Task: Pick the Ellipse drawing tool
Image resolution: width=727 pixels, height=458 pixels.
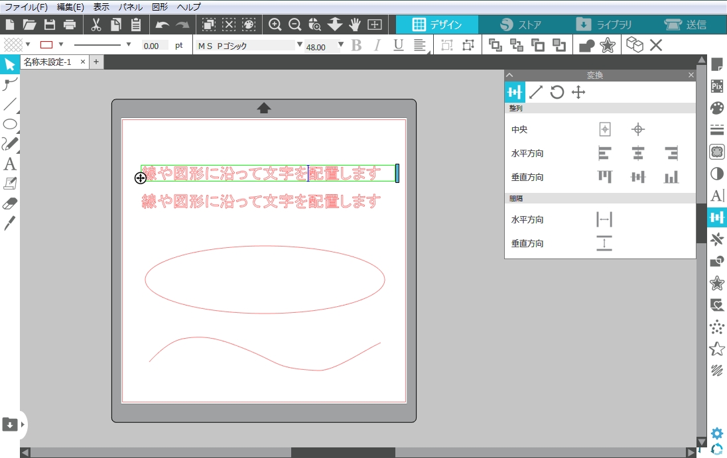Action: tap(9, 124)
